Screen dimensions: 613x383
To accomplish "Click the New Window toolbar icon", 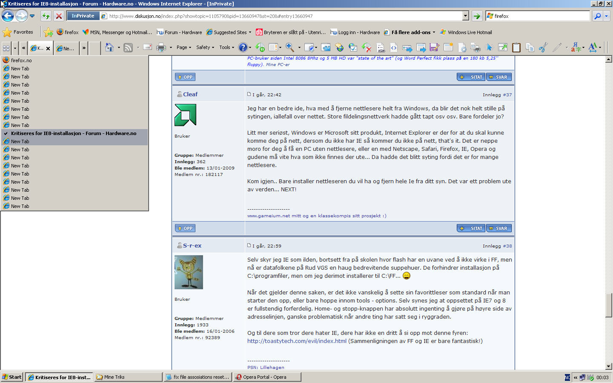I will point(448,47).
